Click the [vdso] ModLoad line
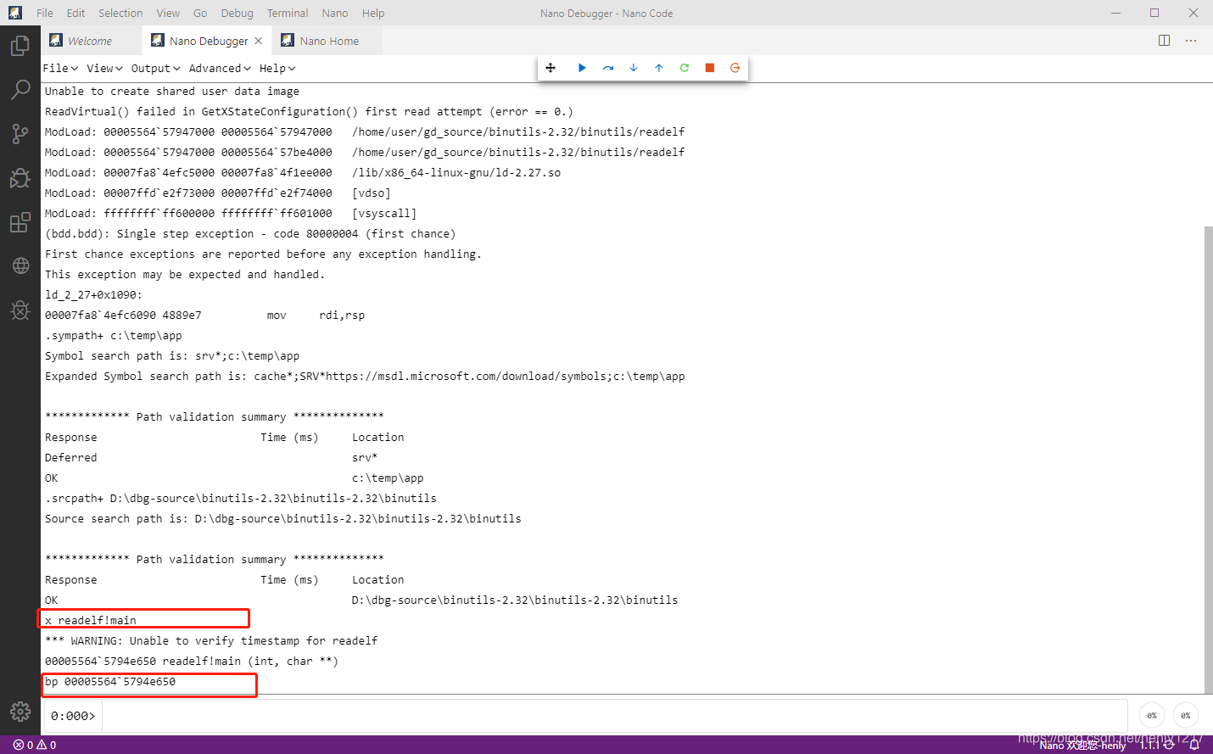Image resolution: width=1213 pixels, height=754 pixels. (218, 193)
